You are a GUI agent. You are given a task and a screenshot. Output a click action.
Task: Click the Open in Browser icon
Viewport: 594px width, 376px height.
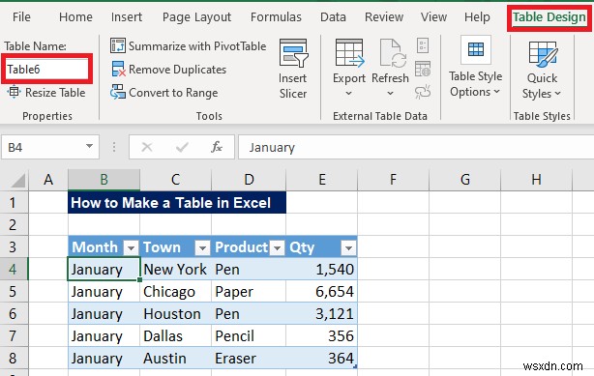click(423, 69)
